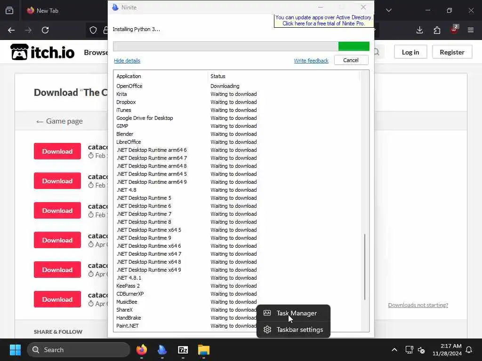
Task: Select the iTunes application row
Action: click(x=237, y=110)
